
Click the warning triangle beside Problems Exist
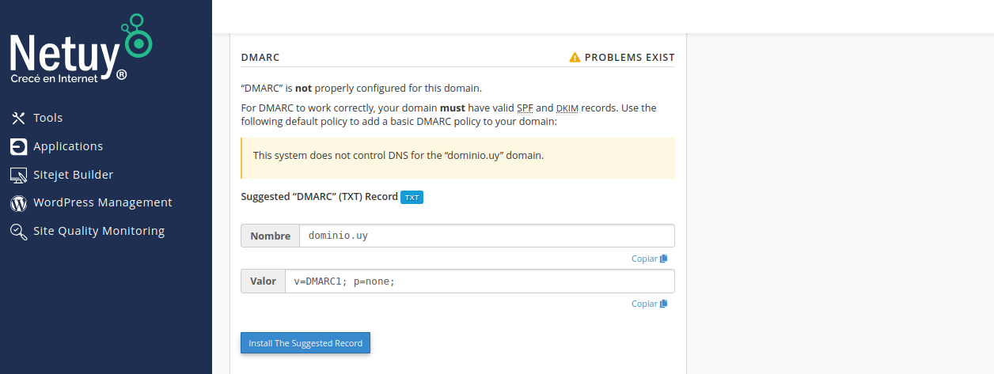[x=575, y=58]
